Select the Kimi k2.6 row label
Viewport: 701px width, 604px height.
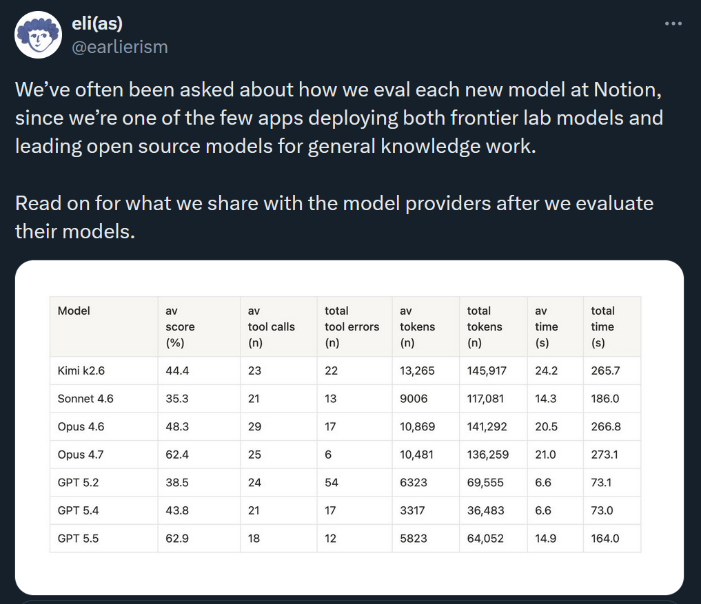81,371
